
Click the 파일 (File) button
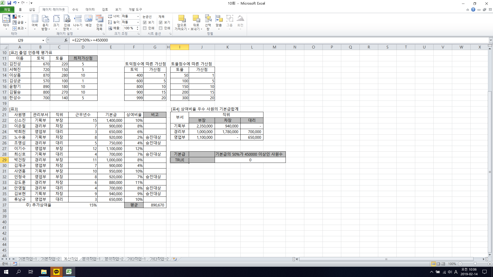(7, 9)
